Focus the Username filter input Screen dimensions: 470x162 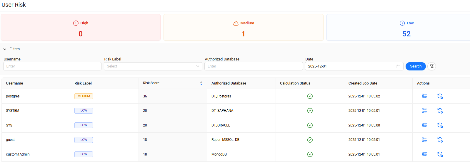pos(52,66)
